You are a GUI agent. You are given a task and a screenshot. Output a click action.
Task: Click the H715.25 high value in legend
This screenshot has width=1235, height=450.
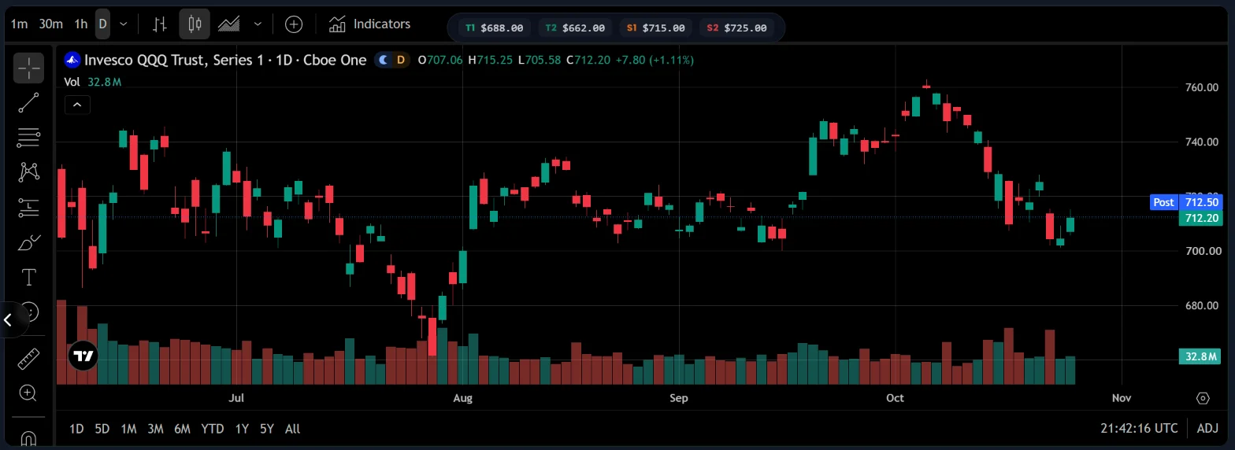click(x=490, y=60)
